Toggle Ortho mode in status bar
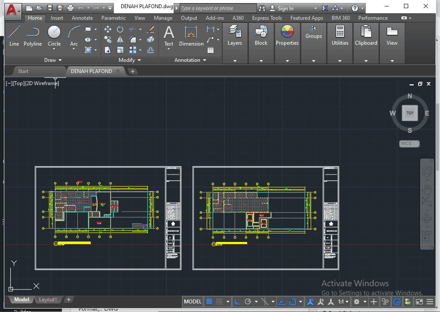Screen dimensions: 440x312 point(237,302)
